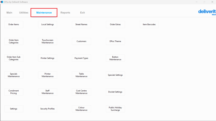The image size is (216, 121).
Task: Open the Customers button
Action: (x=81, y=41)
